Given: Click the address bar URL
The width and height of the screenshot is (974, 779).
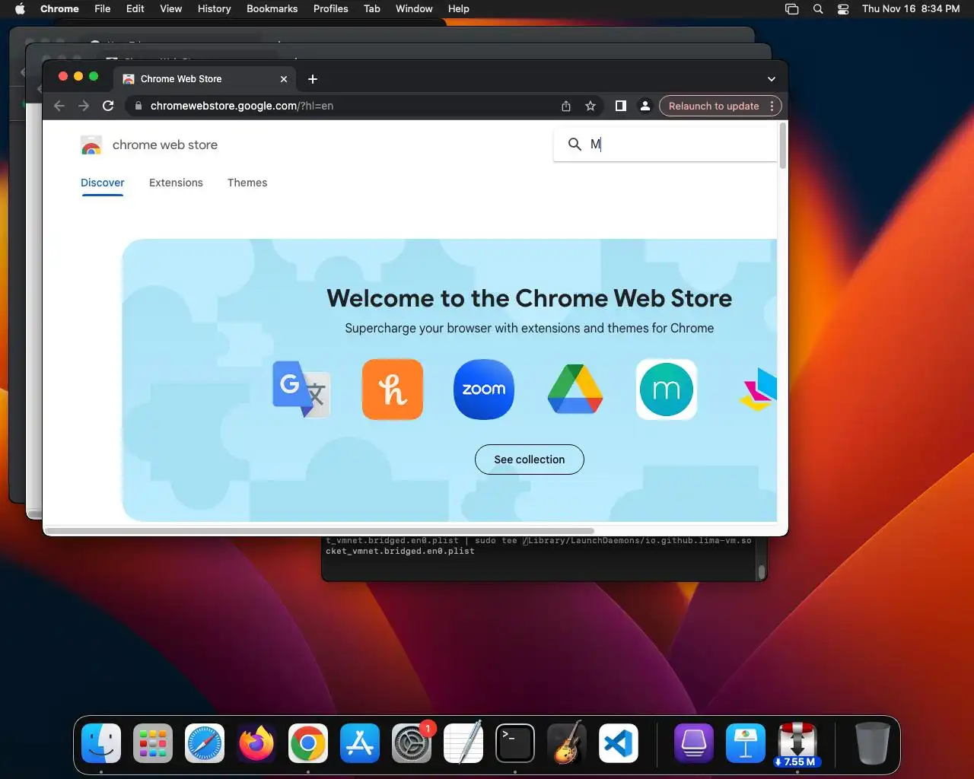Looking at the screenshot, I should (x=242, y=106).
